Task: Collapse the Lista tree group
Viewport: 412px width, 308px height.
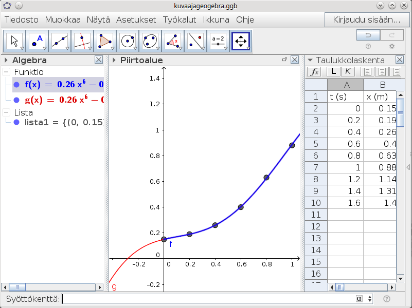Action: 6,112
